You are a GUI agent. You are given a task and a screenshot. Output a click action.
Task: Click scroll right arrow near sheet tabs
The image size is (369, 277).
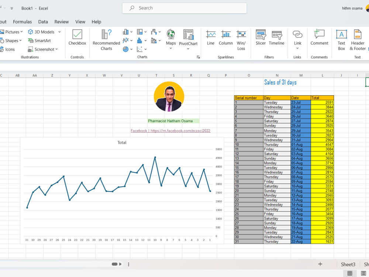coord(120,264)
